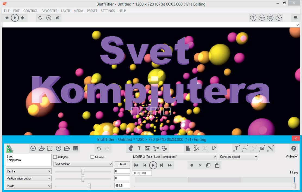Open the FAVORITES menu

49,11
